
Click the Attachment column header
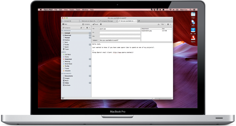(x=151, y=28)
